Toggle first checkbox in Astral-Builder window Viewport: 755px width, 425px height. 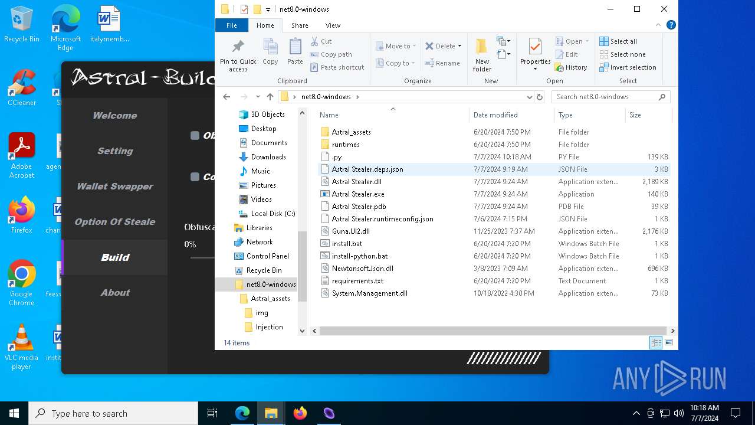click(x=195, y=136)
